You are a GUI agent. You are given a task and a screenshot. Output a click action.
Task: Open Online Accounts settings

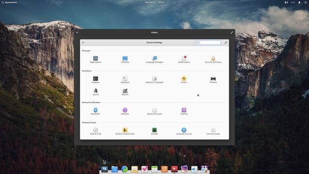click(x=154, y=111)
